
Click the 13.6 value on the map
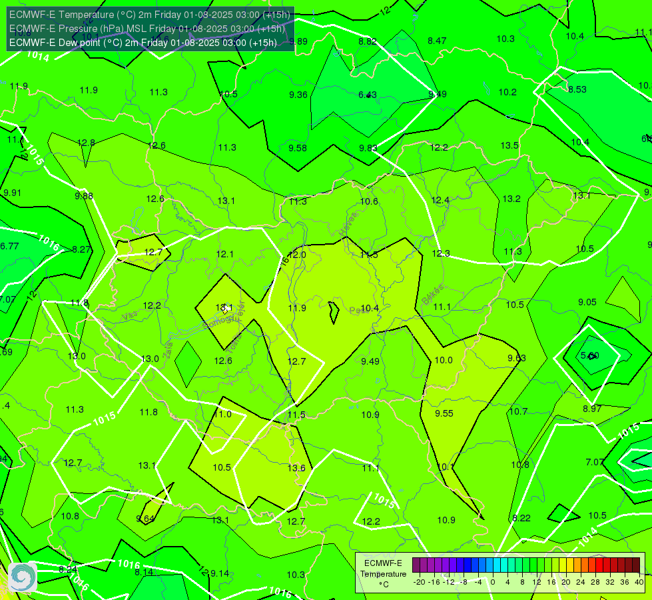[x=296, y=469]
